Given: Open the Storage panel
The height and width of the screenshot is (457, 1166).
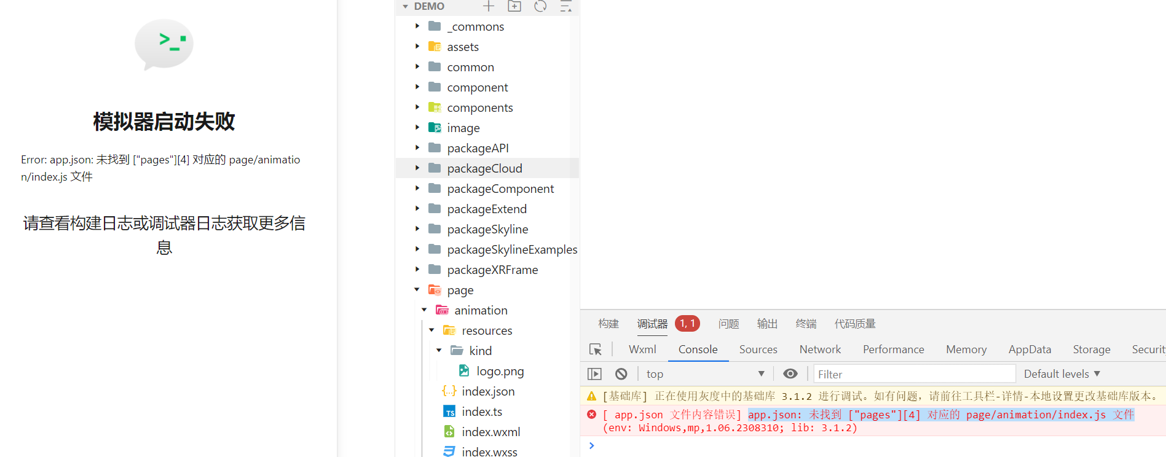Looking at the screenshot, I should click(x=1092, y=350).
